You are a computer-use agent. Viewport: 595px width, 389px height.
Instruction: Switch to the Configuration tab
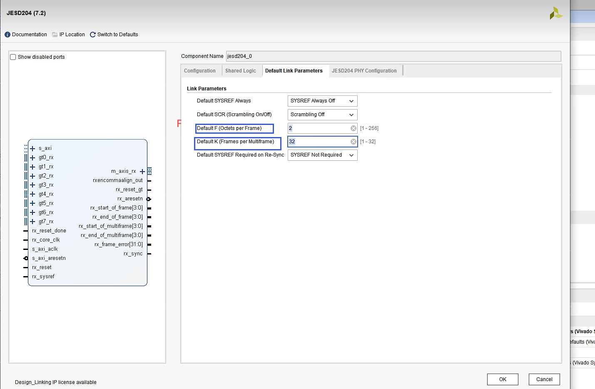coord(200,71)
